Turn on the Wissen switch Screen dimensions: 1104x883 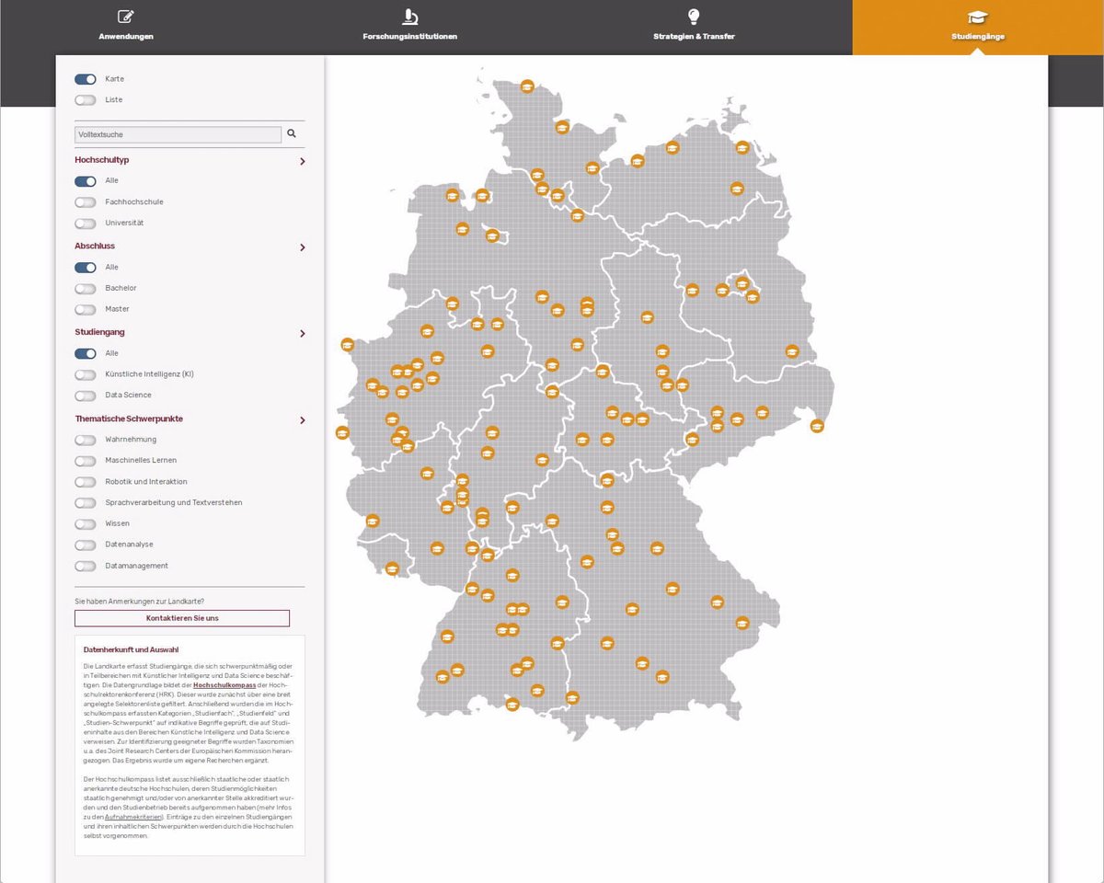tap(86, 524)
